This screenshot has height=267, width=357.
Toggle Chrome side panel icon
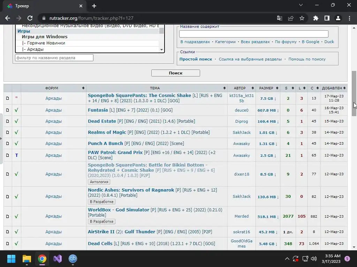[327, 18]
